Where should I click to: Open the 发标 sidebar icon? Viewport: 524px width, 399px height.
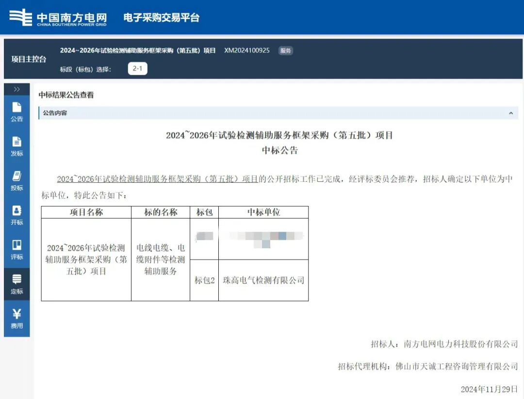coord(16,146)
